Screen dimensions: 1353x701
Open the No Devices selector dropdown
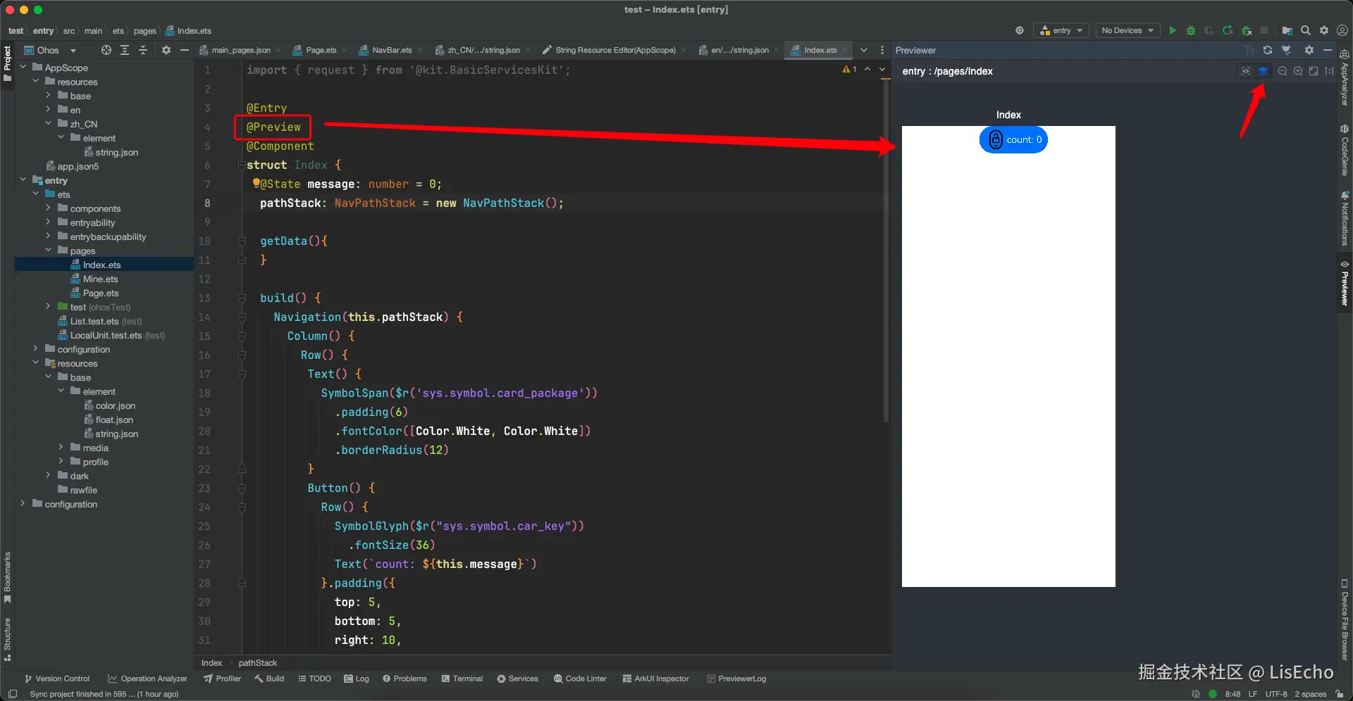click(1127, 30)
